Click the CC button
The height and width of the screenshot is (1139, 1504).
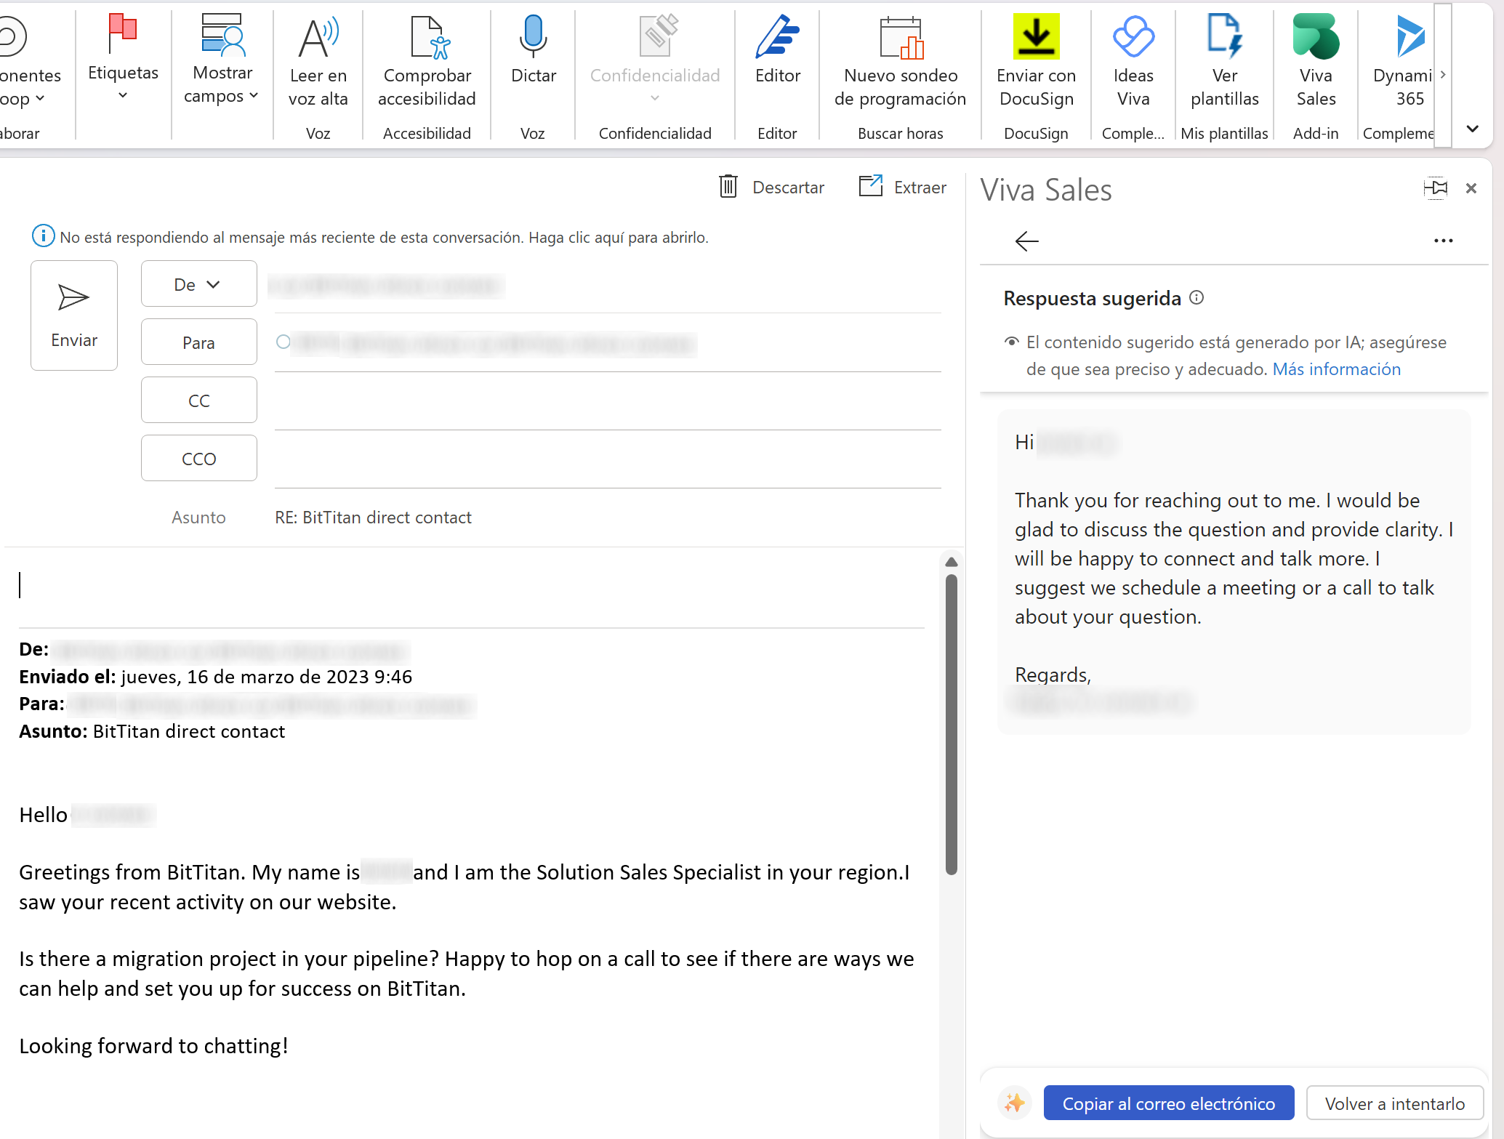198,401
